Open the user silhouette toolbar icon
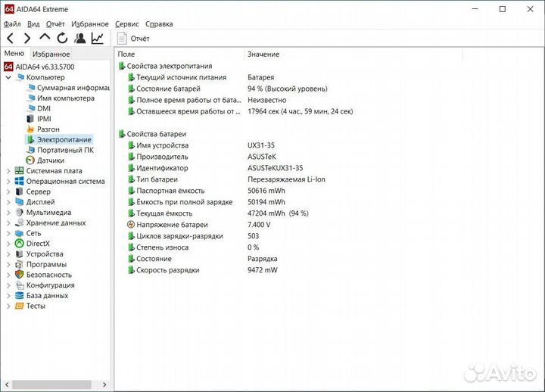The image size is (545, 392). 80,39
